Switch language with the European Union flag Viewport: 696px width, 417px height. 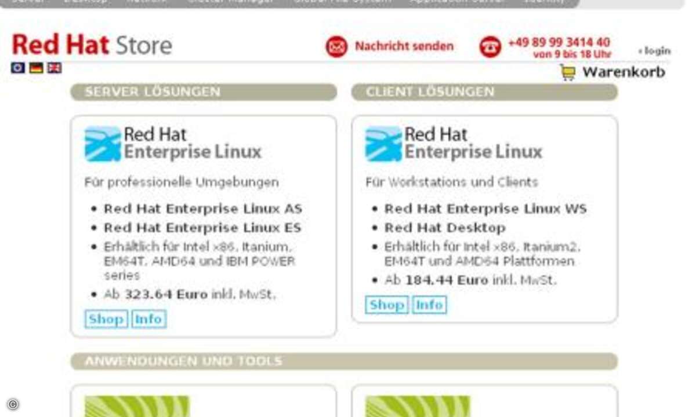pyautogui.click(x=18, y=68)
